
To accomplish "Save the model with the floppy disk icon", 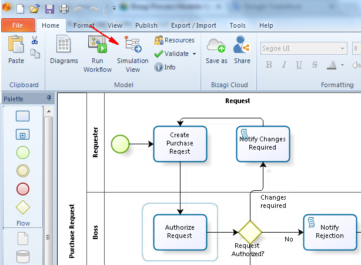I will [x=49, y=9].
